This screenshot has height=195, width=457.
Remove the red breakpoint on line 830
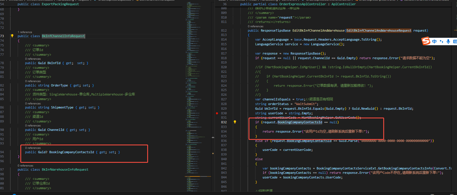click(217, 113)
